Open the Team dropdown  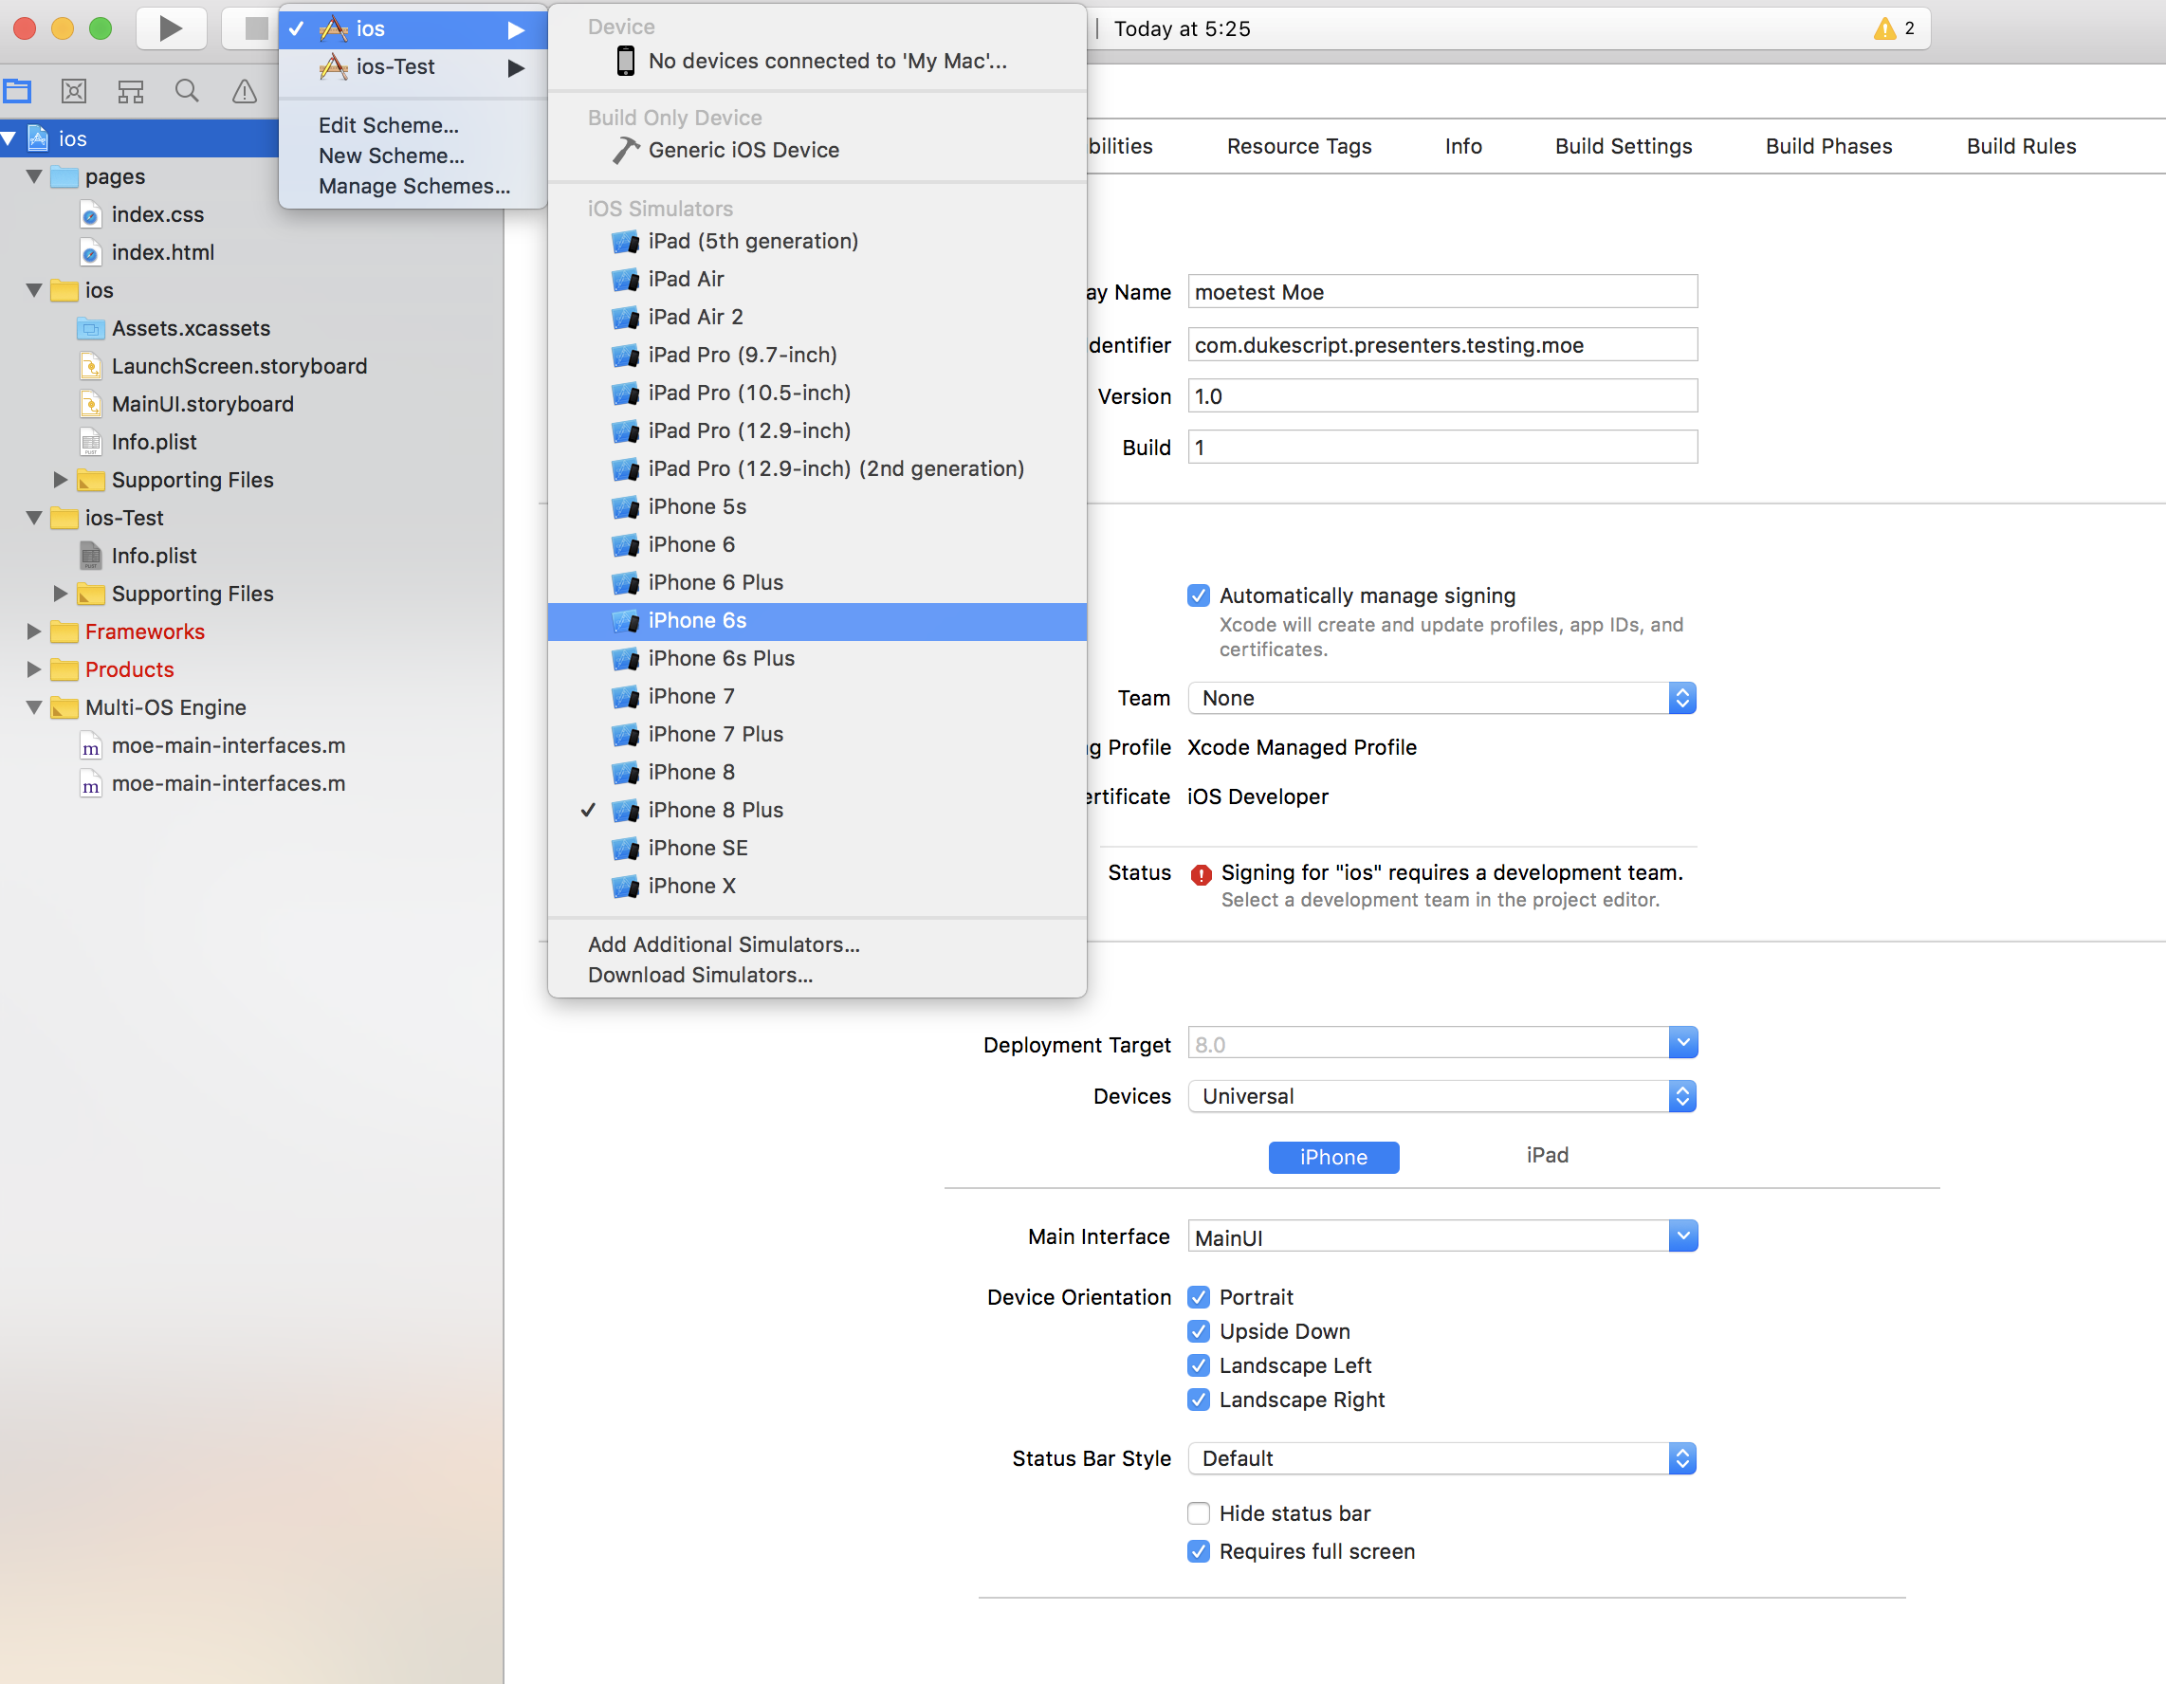pos(1441,698)
